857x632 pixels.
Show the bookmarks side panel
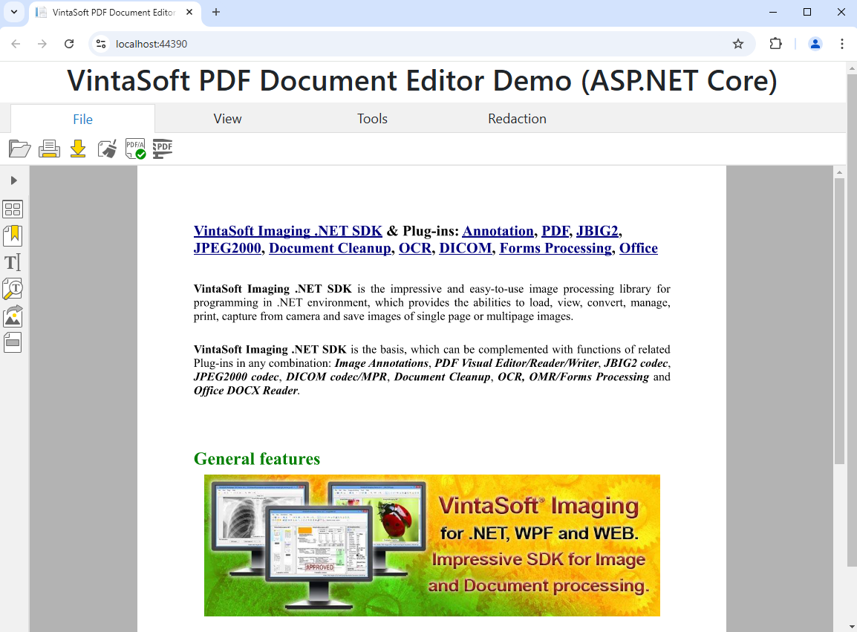(x=13, y=236)
